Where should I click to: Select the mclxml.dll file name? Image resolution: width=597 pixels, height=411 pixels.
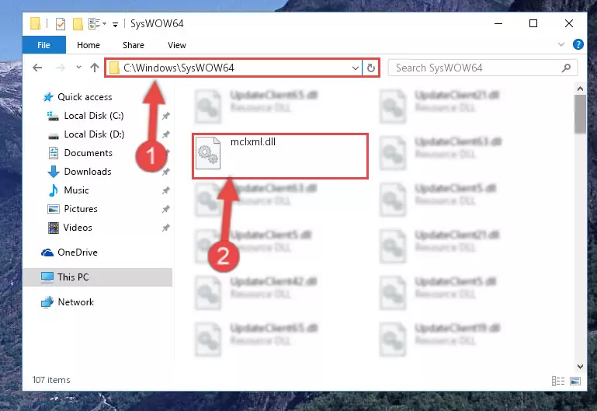(253, 141)
